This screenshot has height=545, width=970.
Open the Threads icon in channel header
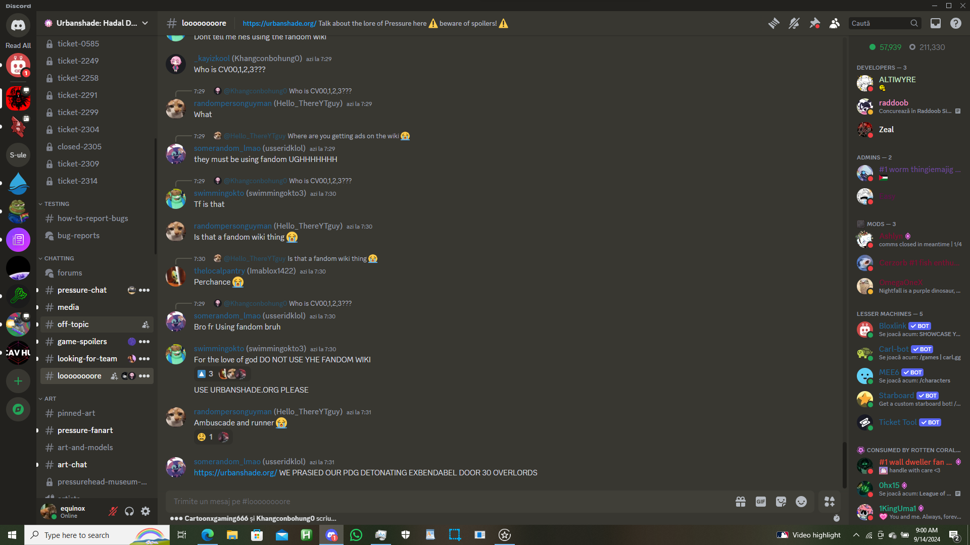(773, 23)
